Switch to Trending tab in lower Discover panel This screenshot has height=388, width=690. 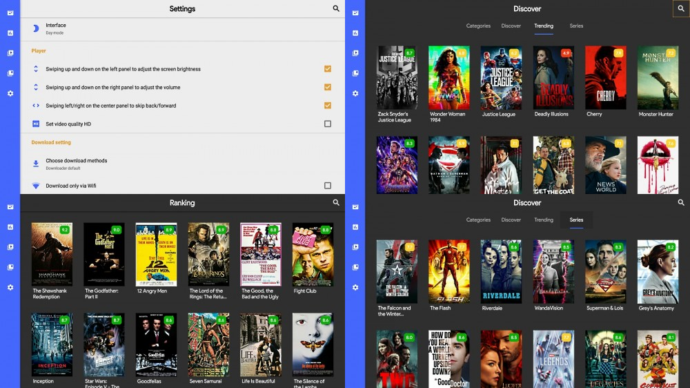coord(544,220)
